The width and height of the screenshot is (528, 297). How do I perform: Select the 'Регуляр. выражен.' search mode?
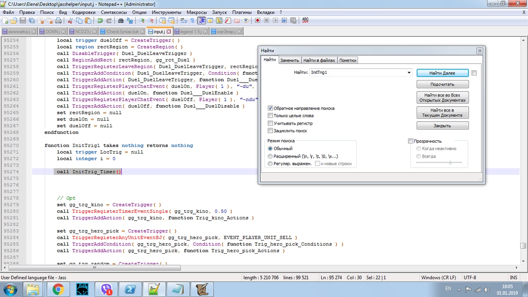tap(270, 164)
